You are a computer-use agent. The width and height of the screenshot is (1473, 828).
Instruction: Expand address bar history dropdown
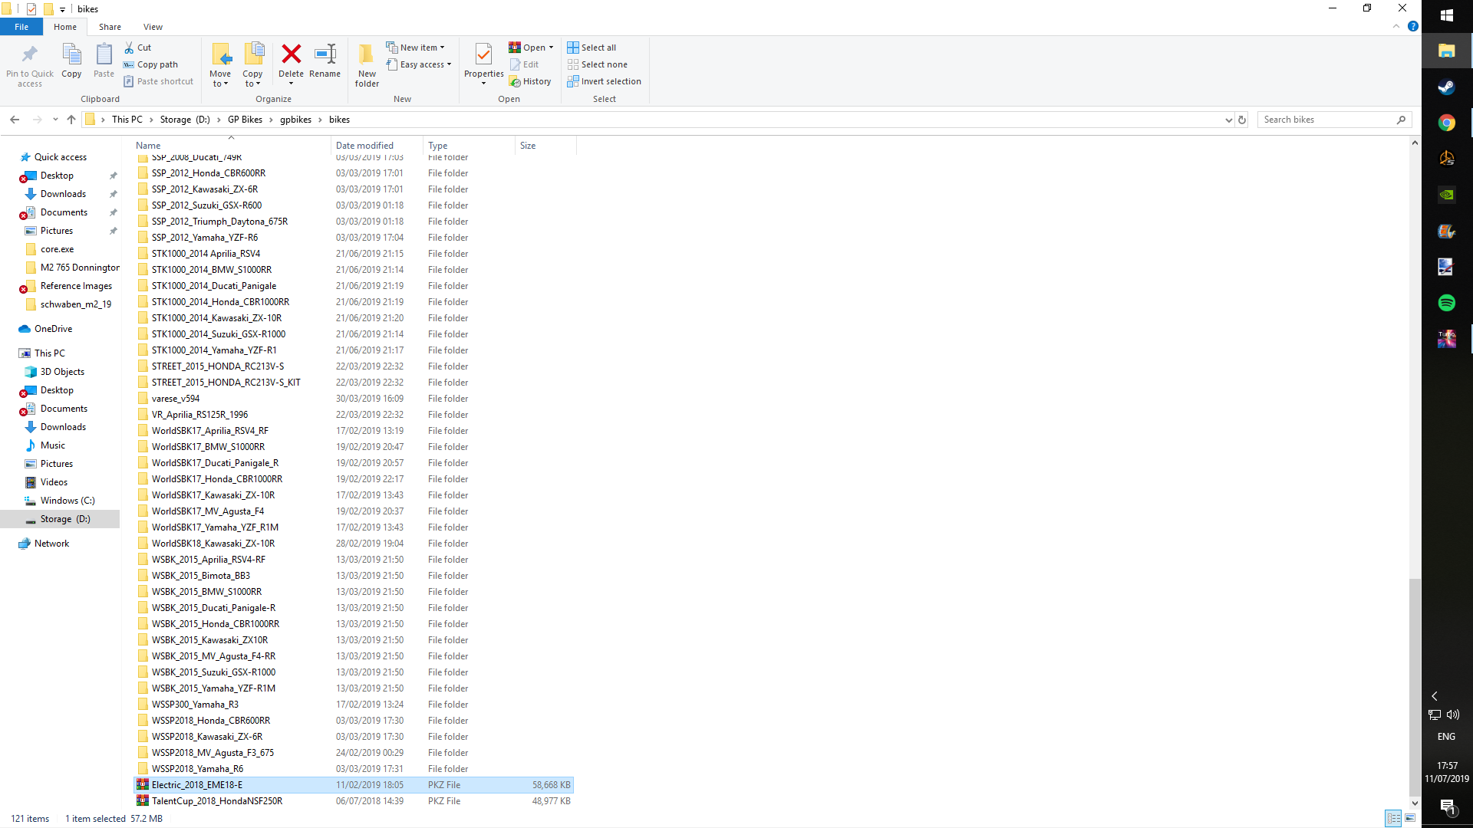pos(1228,120)
